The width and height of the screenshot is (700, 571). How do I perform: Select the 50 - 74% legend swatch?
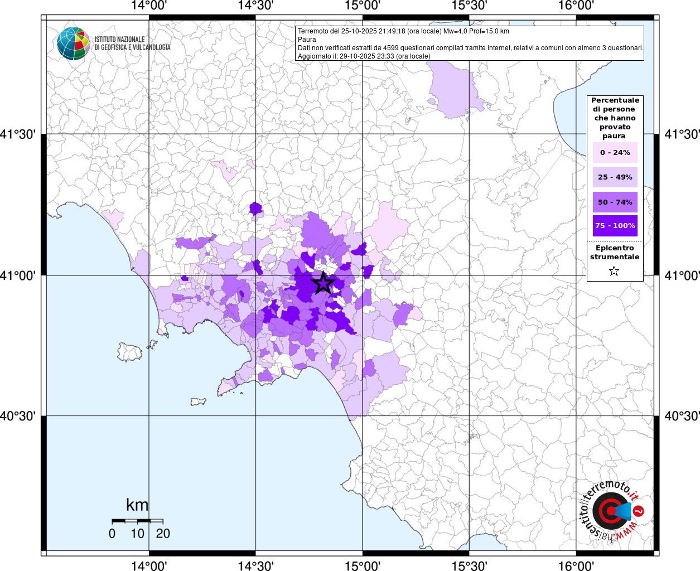615,202
